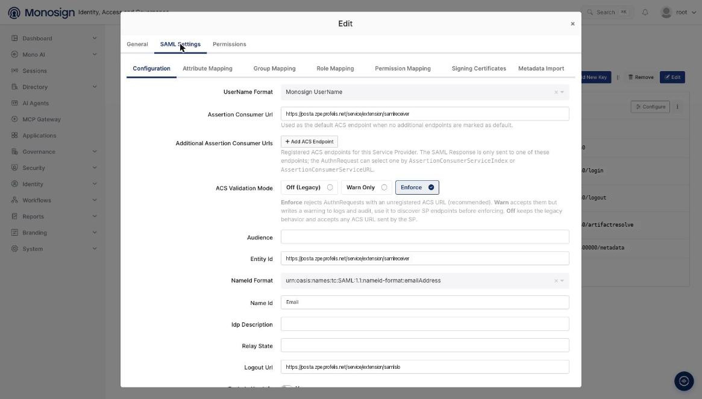Click the Search box in header
Screen dimensions: 702x399
[x=607, y=12]
